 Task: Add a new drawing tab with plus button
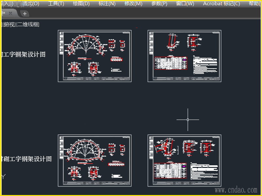[25, 14]
